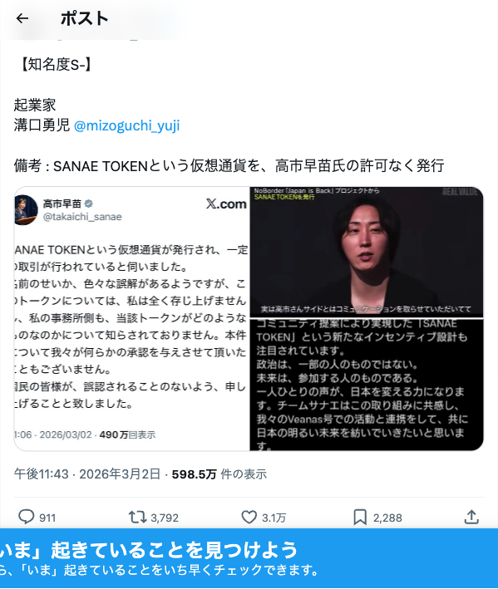This screenshot has height=589, width=498.
Task: Open replies via the speech bubble icon
Action: point(26,517)
